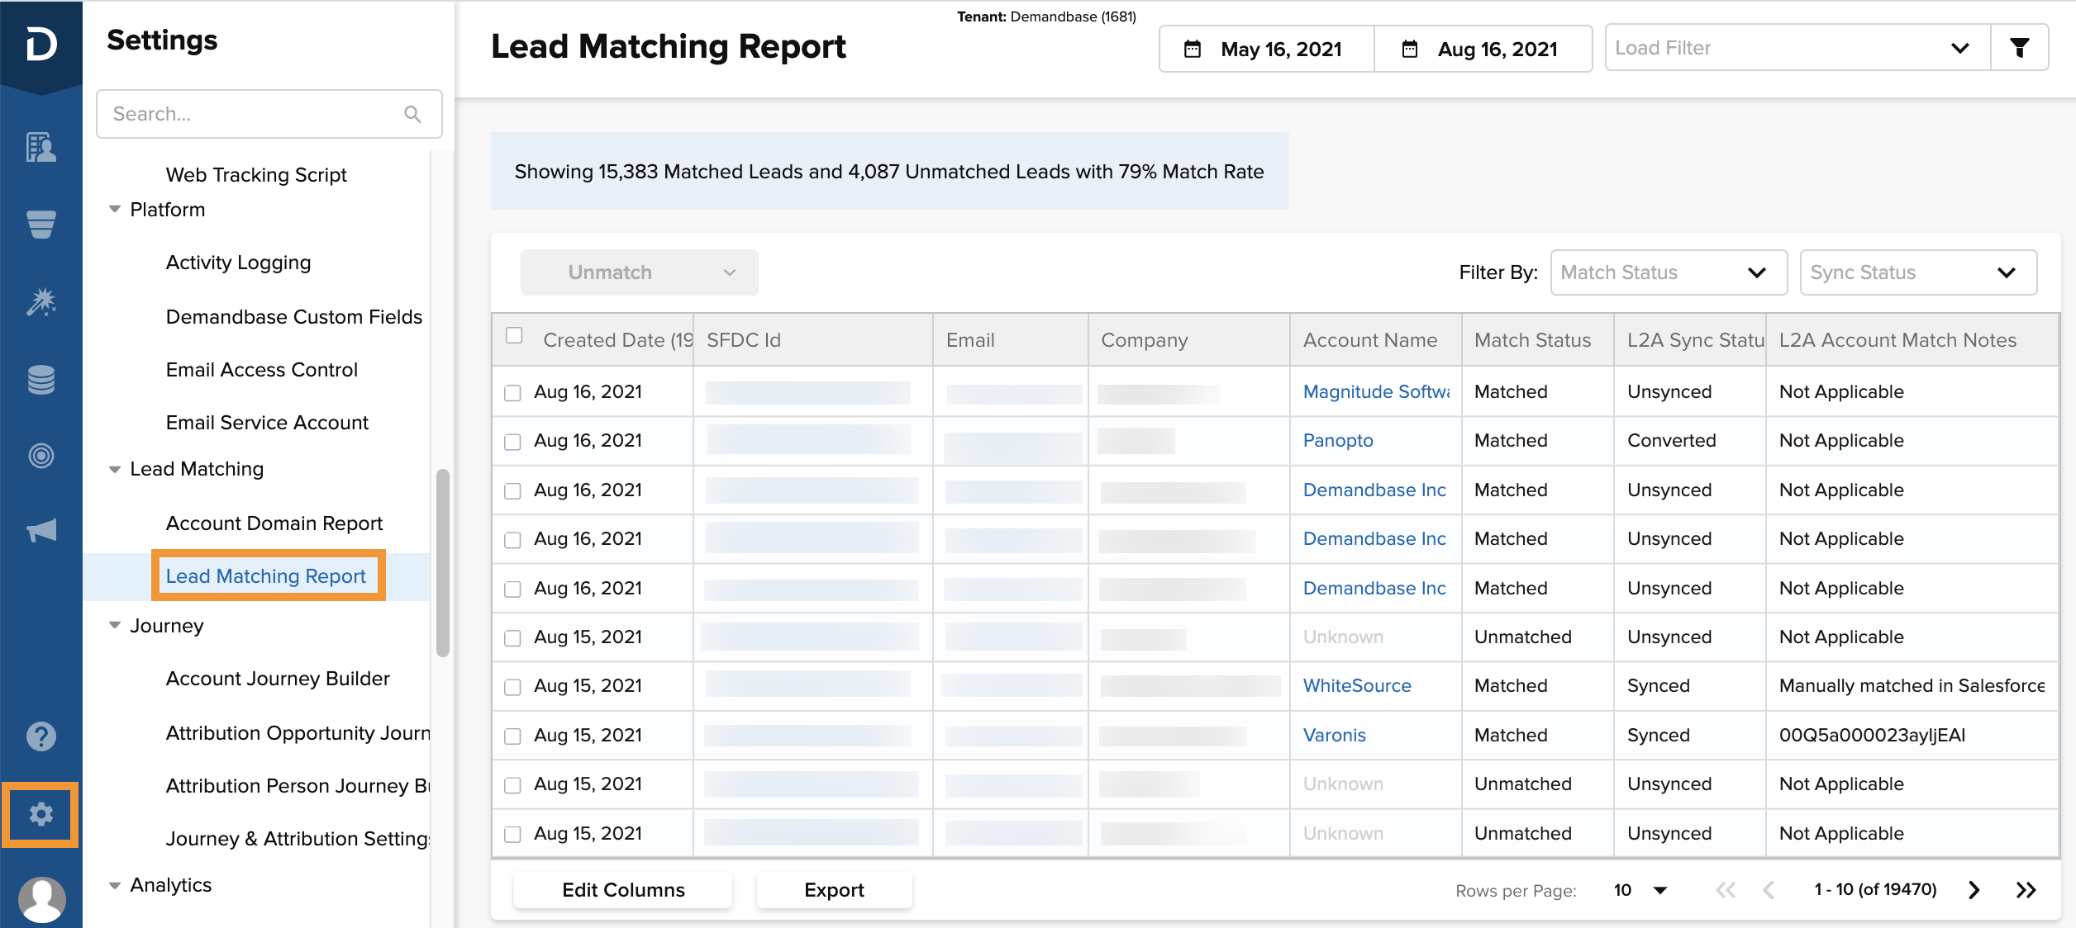
Task: Toggle the select-all header checkbox
Action: coord(514,335)
